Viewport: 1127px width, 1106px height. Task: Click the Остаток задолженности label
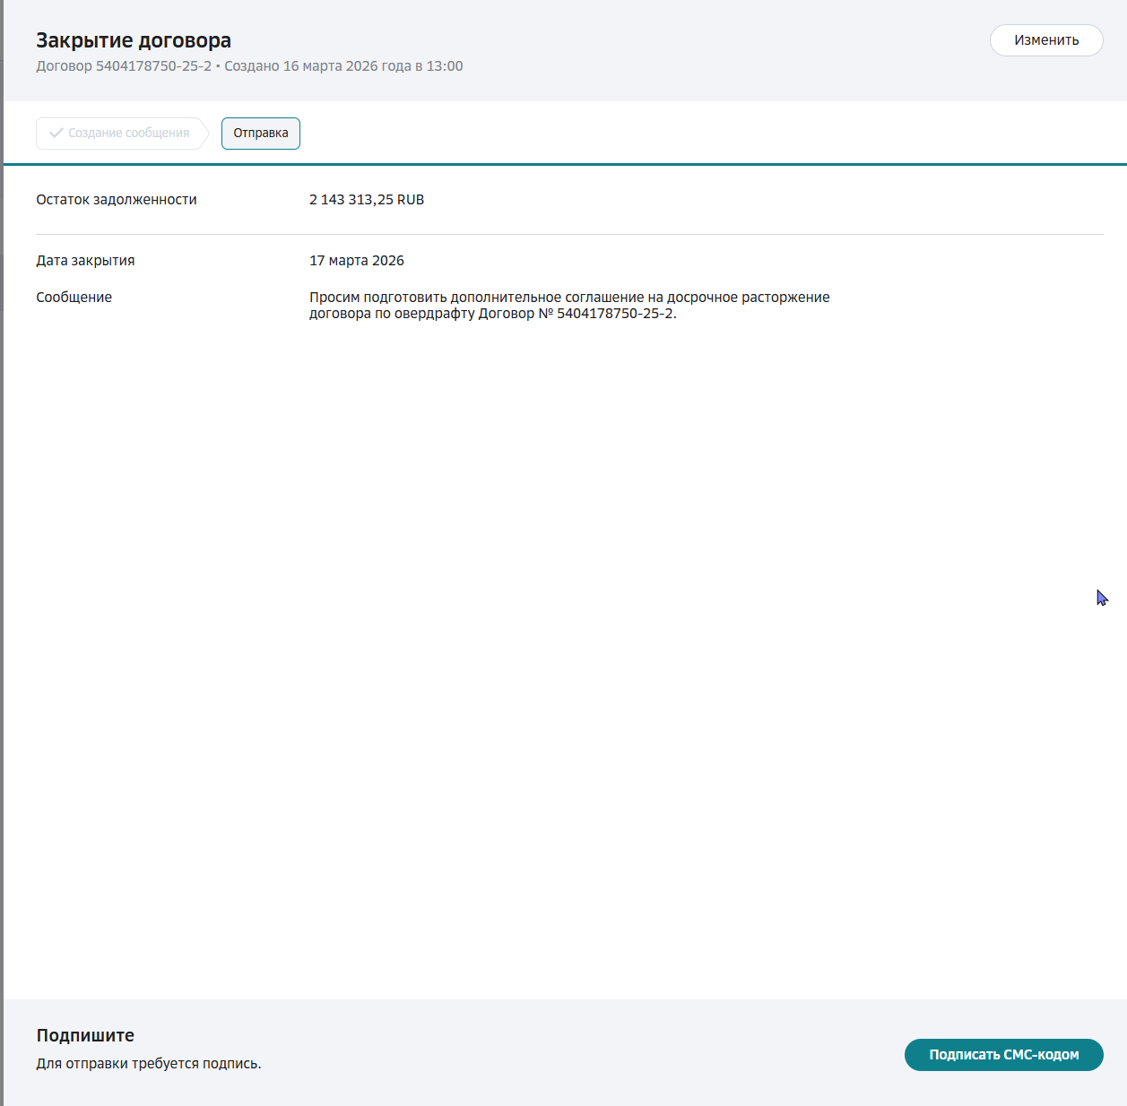(x=117, y=200)
